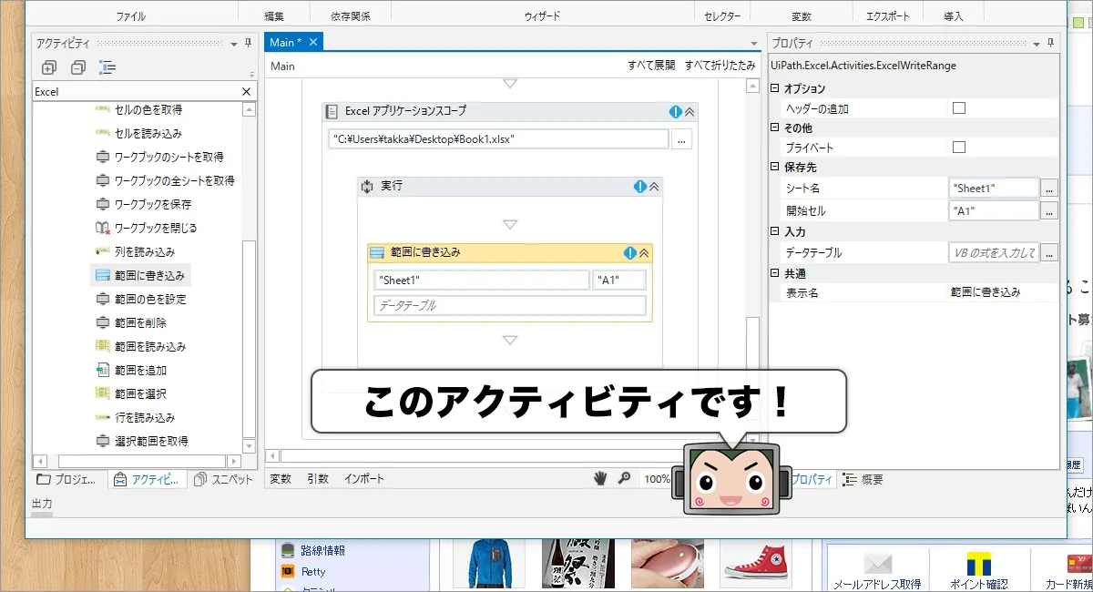
Task: Click the tree view options icon in Activities panel
Action: pos(107,67)
